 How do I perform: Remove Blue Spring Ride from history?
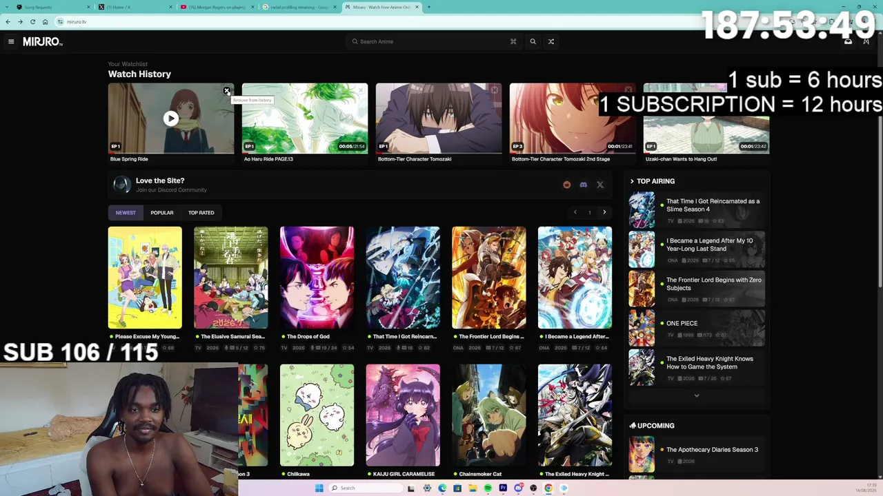[226, 91]
